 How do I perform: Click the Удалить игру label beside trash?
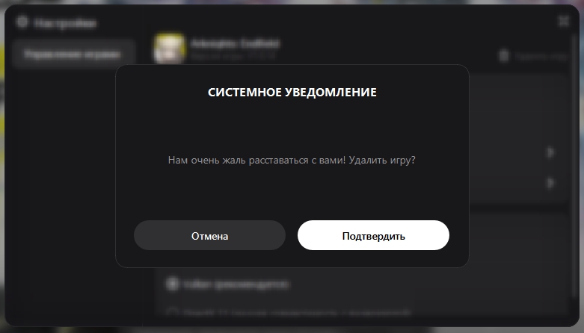coord(541,57)
